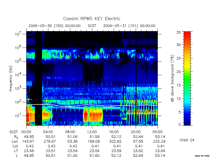Click the '20' colorbar tick label
The height and width of the screenshot is (157, 210).
(x=178, y=71)
